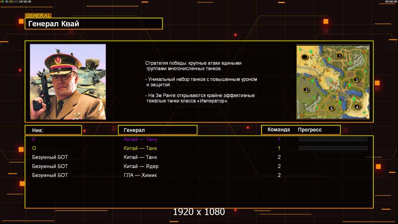Click the purple team number 1

point(279,139)
